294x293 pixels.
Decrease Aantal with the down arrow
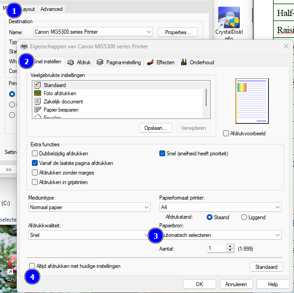pos(230,251)
